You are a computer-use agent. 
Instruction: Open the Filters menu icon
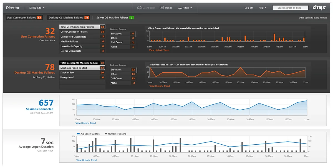[180, 8]
